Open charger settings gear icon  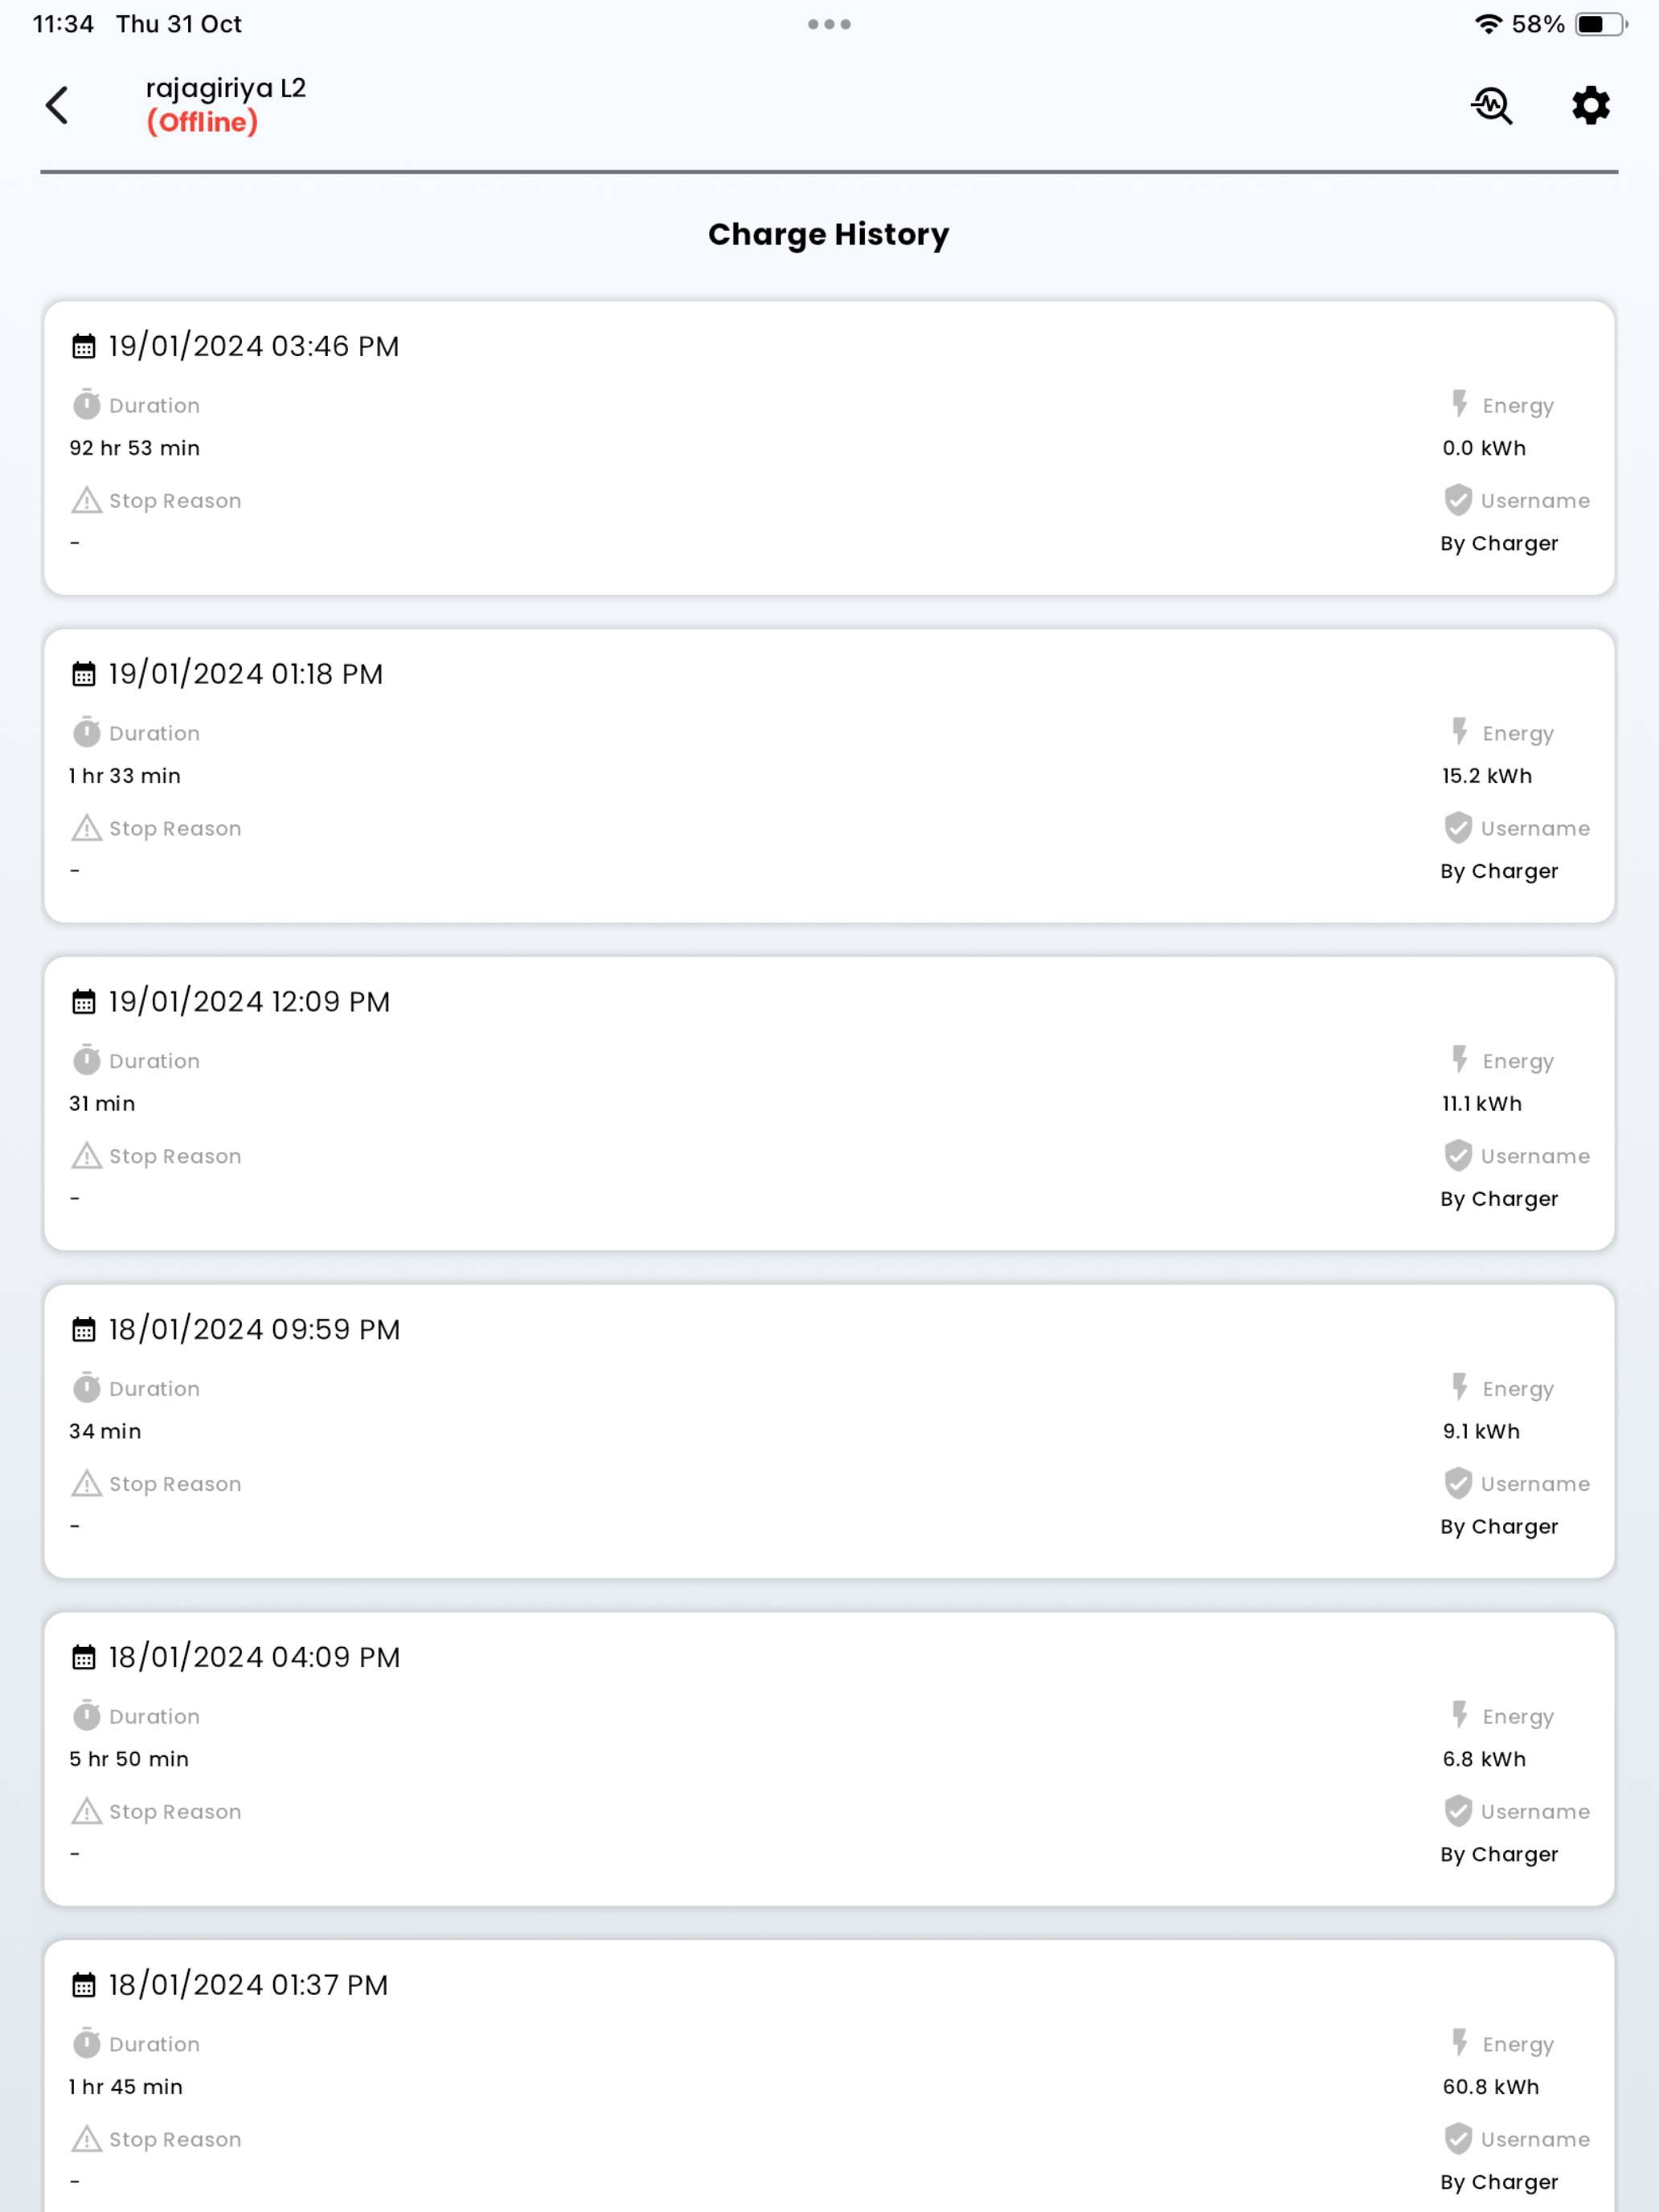tap(1590, 105)
